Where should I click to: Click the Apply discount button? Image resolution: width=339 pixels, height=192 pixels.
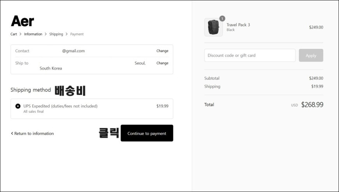(311, 55)
